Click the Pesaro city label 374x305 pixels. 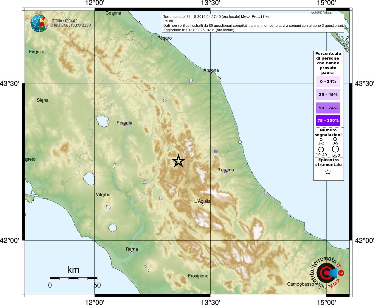165,38
